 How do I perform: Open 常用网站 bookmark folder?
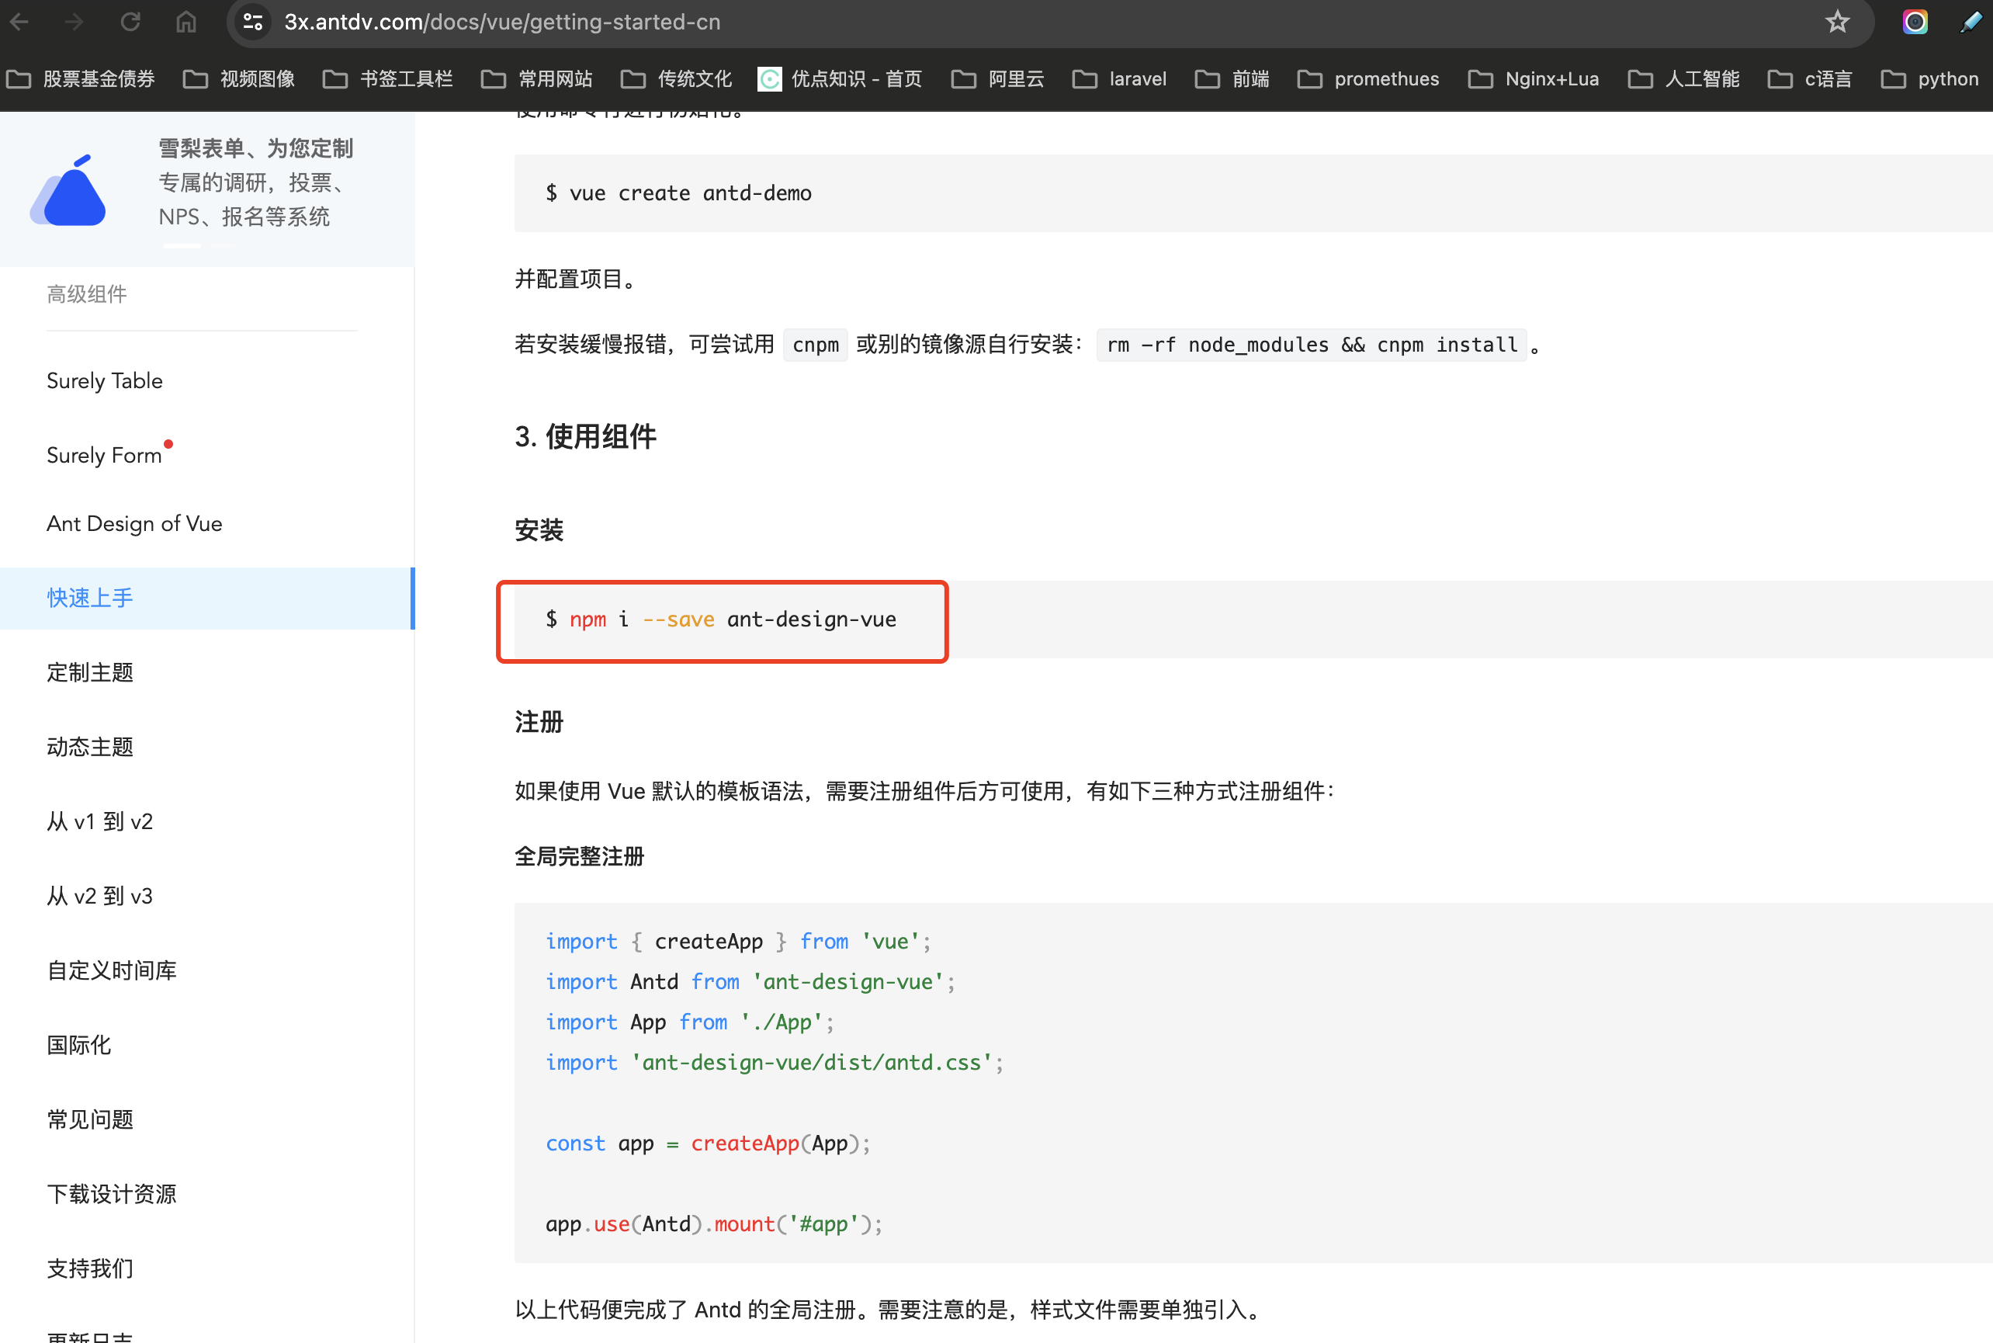point(537,79)
